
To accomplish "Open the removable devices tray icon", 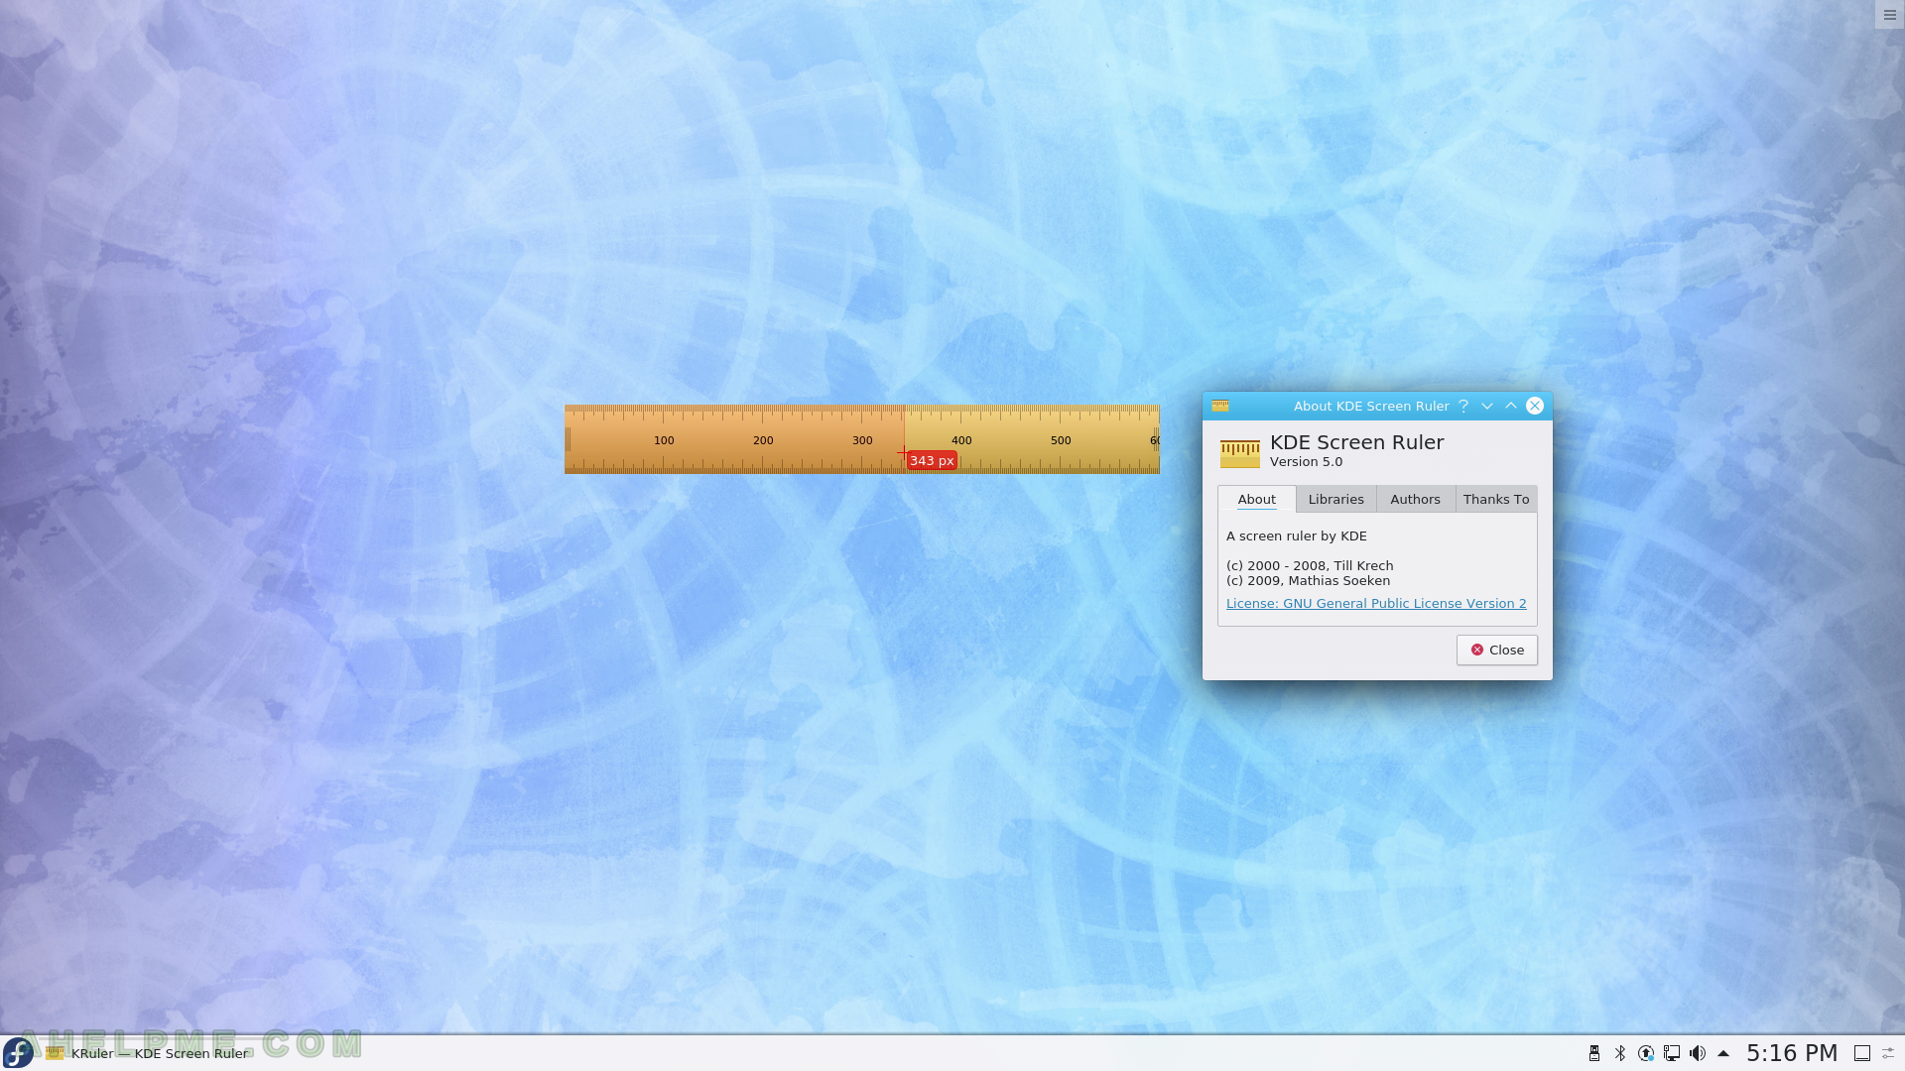I will [1594, 1053].
